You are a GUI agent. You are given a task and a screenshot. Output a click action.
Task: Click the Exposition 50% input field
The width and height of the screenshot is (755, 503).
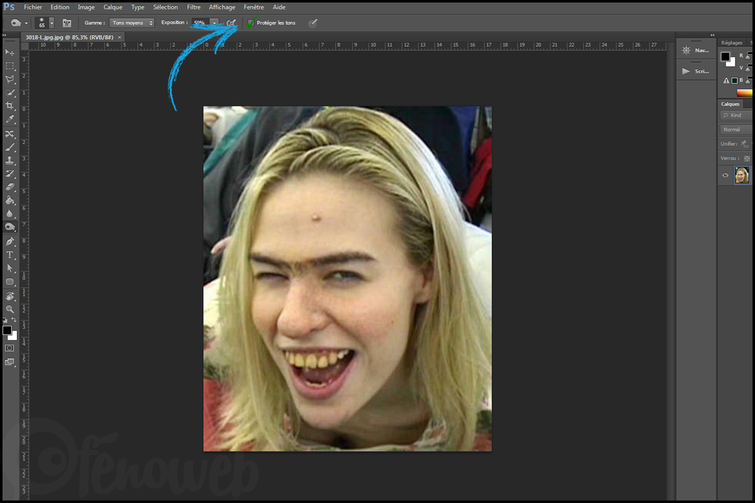click(200, 23)
